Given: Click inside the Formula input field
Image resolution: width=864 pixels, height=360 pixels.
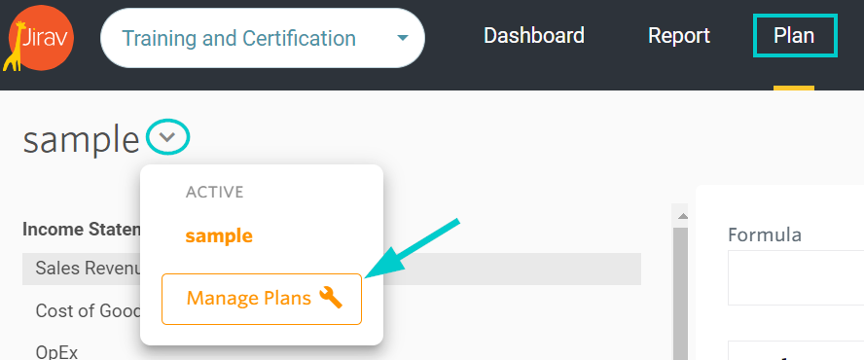Looking at the screenshot, I should (x=796, y=277).
